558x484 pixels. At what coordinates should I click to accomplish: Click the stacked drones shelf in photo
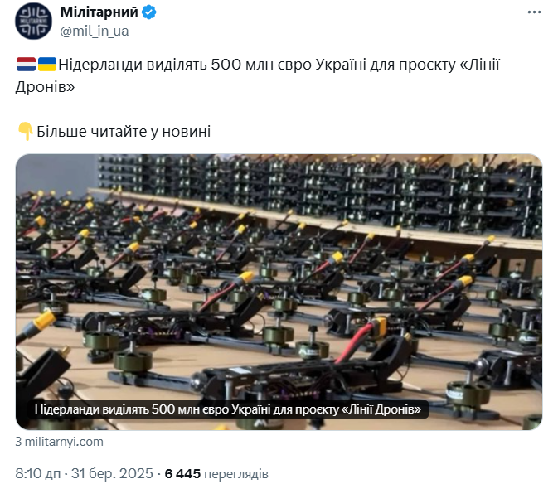coord(320,192)
